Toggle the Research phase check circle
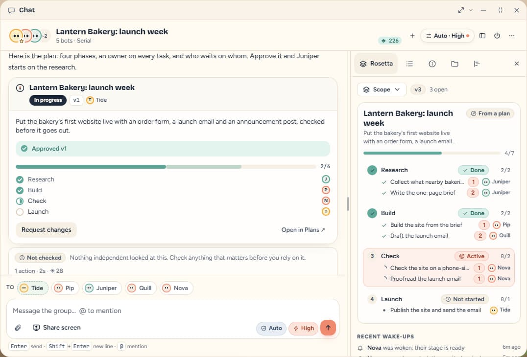Screen dimensions: 527x357 [x=20, y=179]
